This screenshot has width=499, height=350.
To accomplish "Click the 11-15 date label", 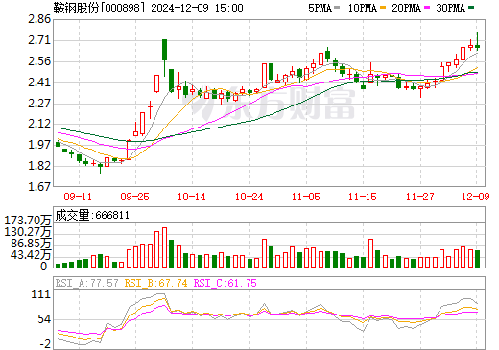I will [363, 197].
